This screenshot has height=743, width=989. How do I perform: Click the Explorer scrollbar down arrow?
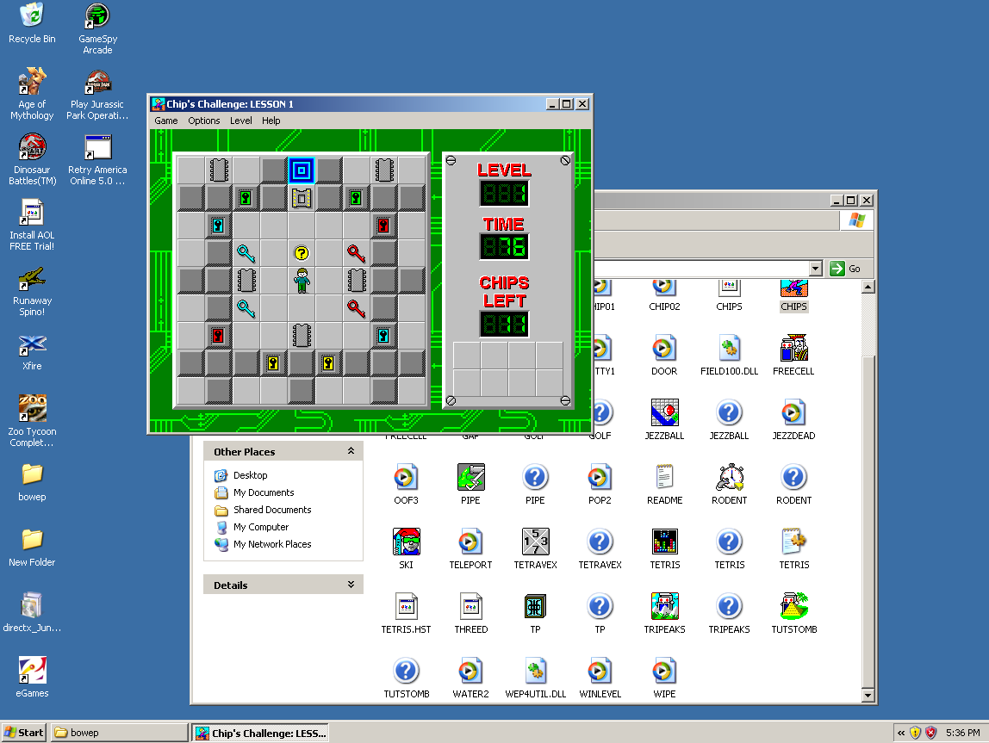(x=868, y=696)
